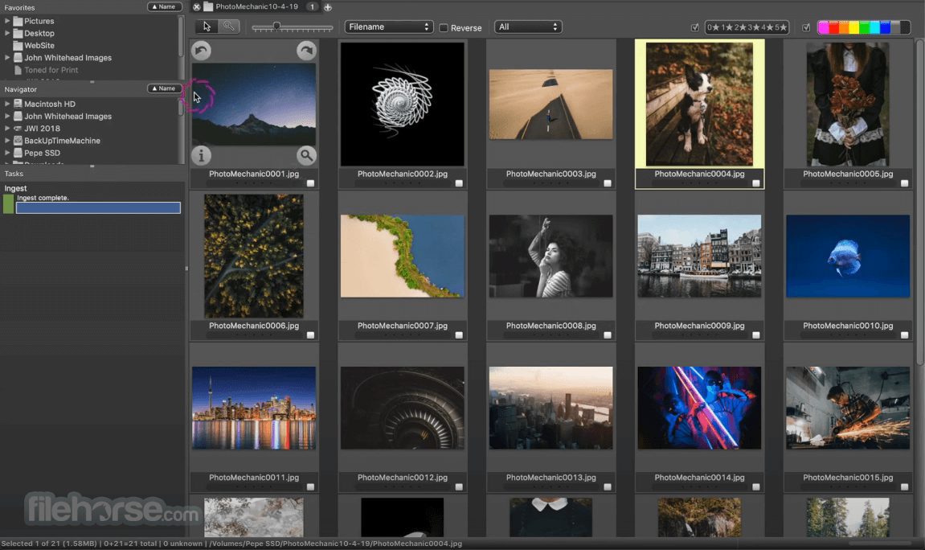Tag PhotoMechanic0004 with its checkbox
This screenshot has height=550, width=925.
coord(755,183)
